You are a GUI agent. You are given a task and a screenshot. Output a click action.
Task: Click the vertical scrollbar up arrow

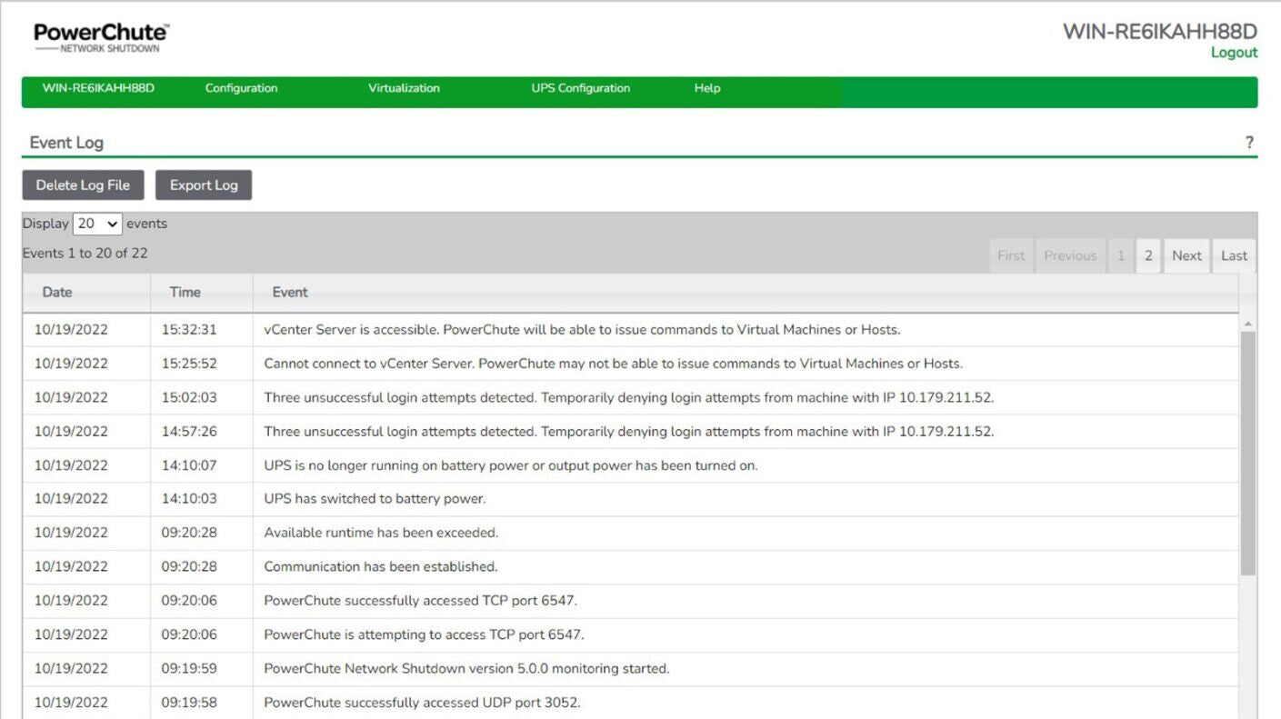tap(1247, 324)
